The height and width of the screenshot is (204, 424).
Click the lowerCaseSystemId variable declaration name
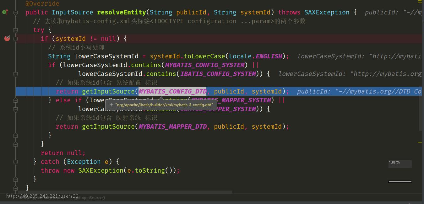(106, 56)
